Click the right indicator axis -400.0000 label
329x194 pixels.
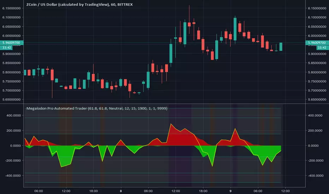[x=316, y=176]
